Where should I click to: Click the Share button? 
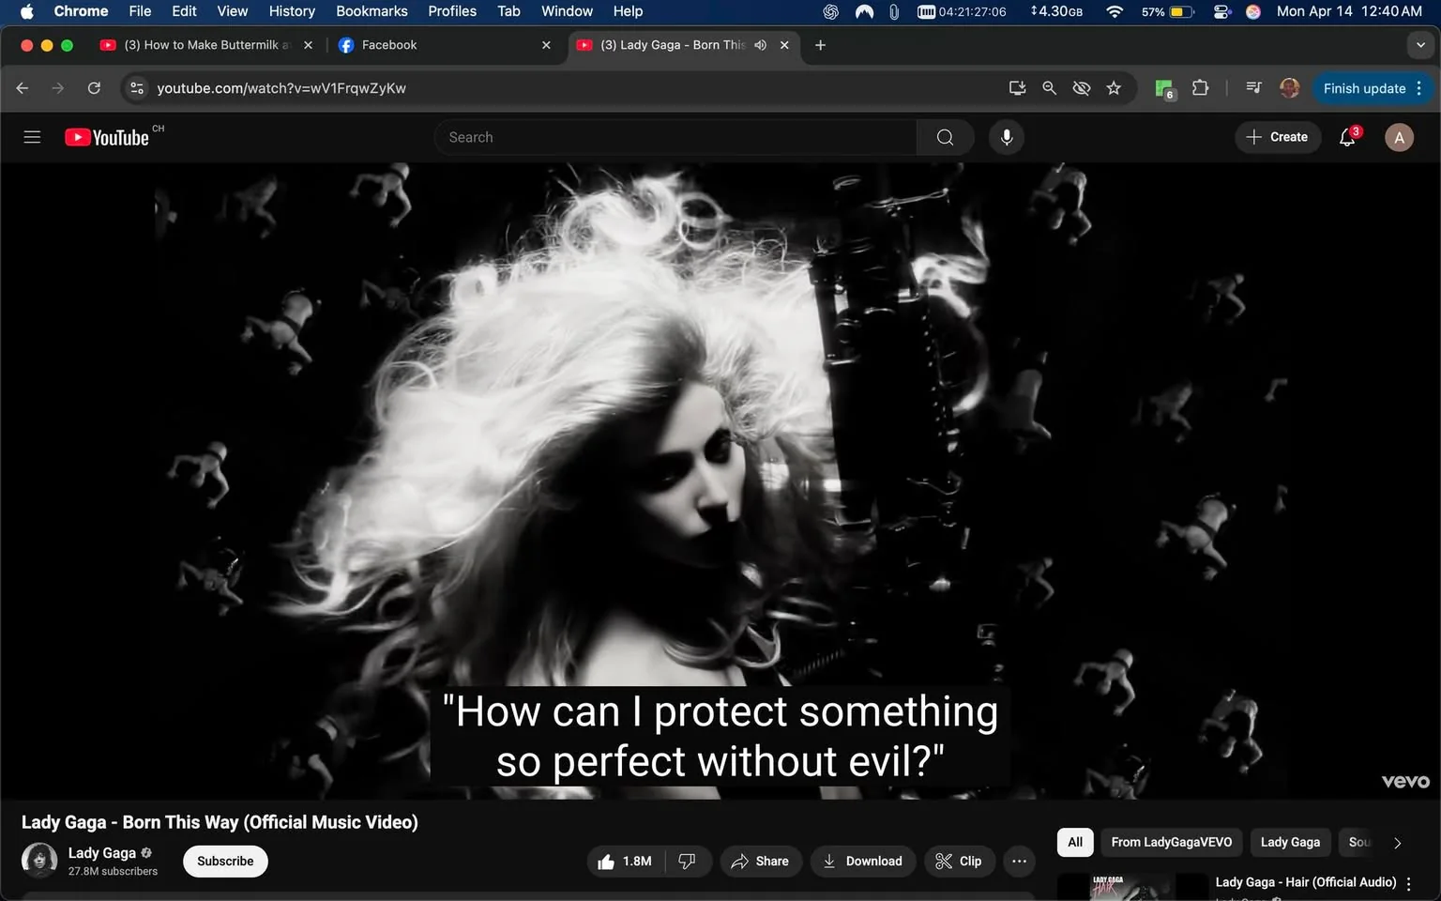coord(761,862)
